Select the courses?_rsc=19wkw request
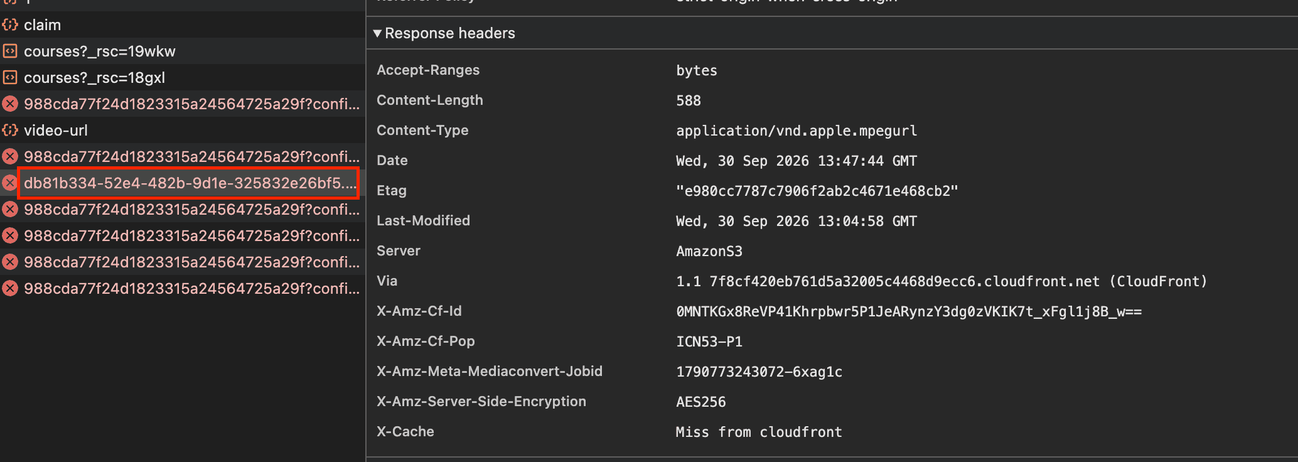 (182, 51)
